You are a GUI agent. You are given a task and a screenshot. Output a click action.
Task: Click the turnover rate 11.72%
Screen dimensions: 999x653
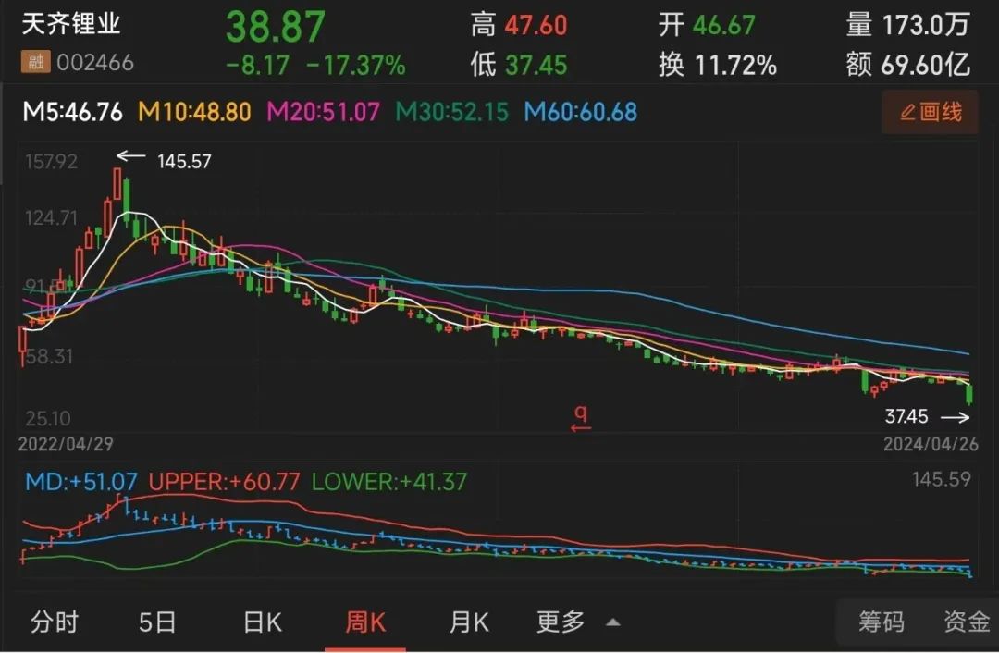(735, 65)
